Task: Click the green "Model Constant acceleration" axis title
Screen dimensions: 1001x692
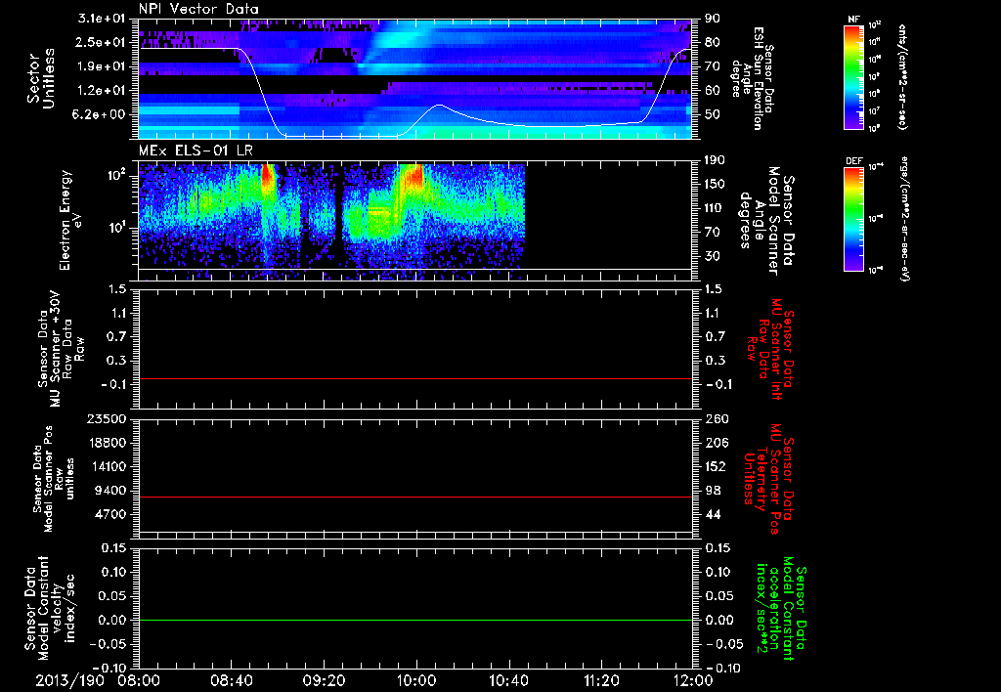Action: pyautogui.click(x=781, y=608)
